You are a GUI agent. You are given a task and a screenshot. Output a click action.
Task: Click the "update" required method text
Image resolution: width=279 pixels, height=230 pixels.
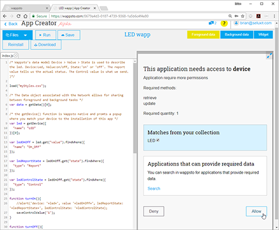[x=149, y=103]
